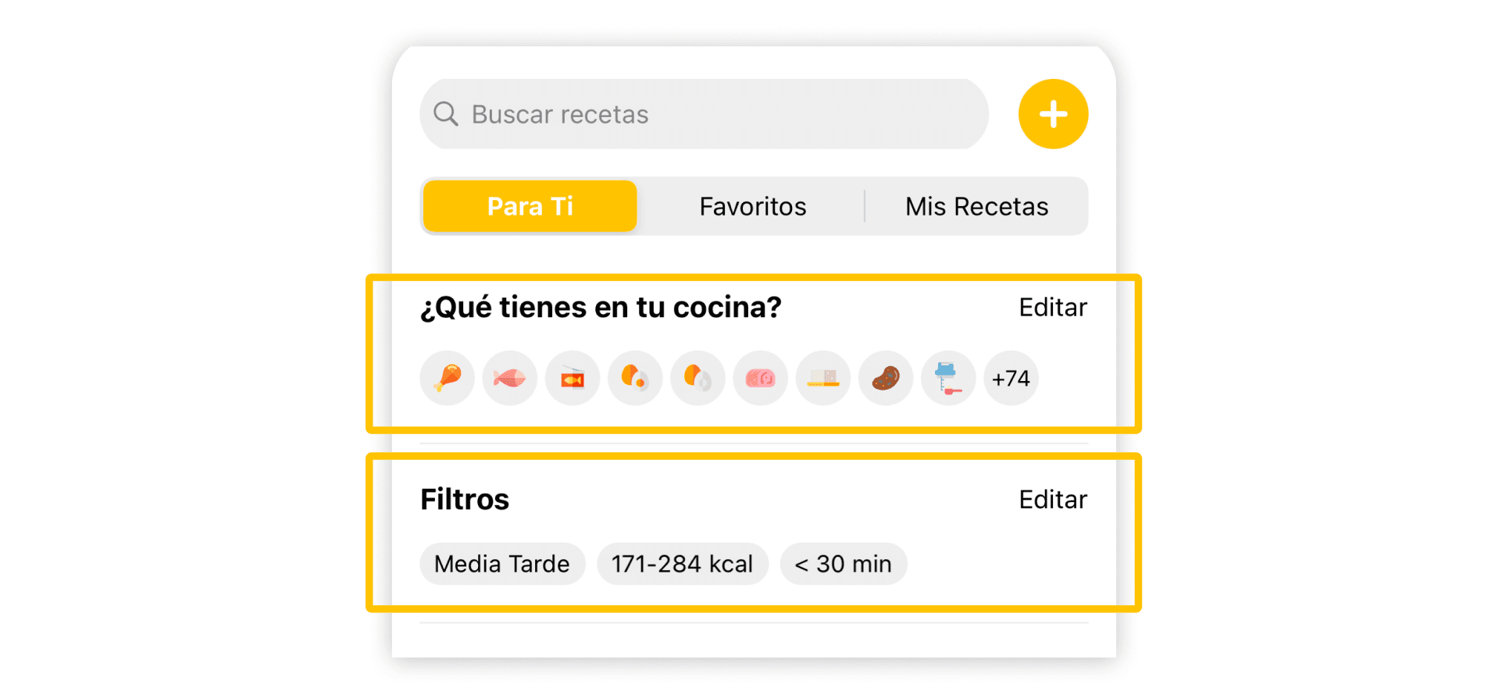Select the cheese ingredient icon
The height and width of the screenshot is (695, 1509).
coord(822,378)
